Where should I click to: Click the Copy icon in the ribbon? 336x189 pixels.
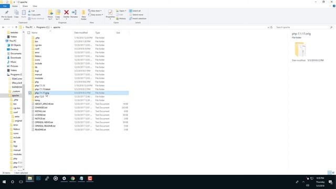pyautogui.click(x=16, y=13)
